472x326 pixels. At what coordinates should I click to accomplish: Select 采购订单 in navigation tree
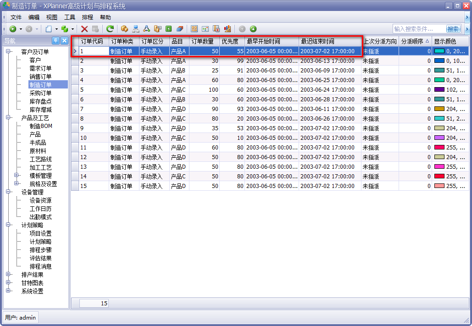pyautogui.click(x=40, y=93)
